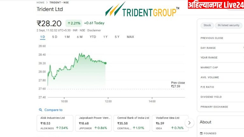Click the Compare to link
244x137 pixels.
(x=53, y=110)
